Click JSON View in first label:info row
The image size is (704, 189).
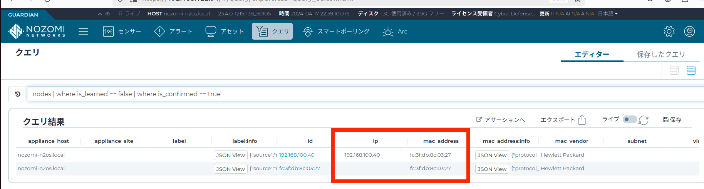pyautogui.click(x=230, y=155)
